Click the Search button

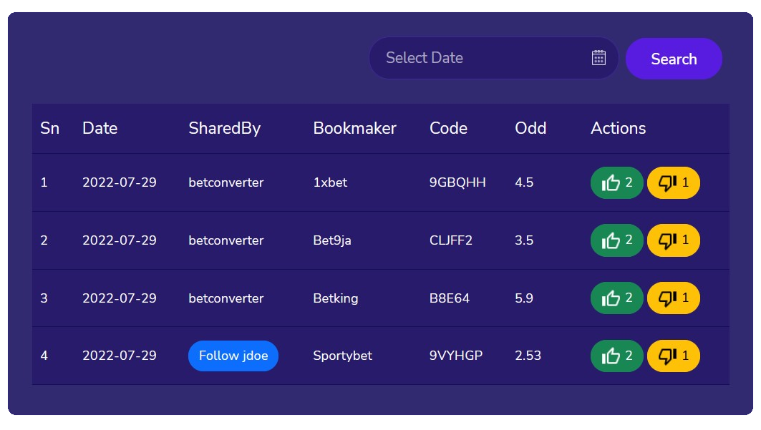click(x=674, y=59)
